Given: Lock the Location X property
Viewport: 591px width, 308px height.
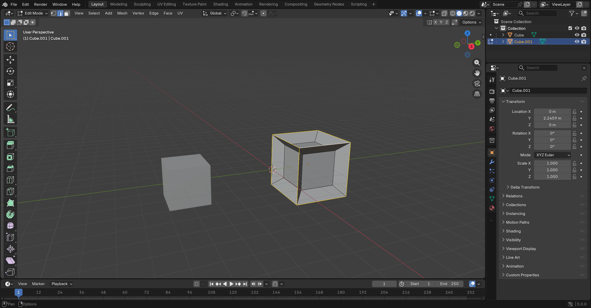Looking at the screenshot, I should pos(575,112).
